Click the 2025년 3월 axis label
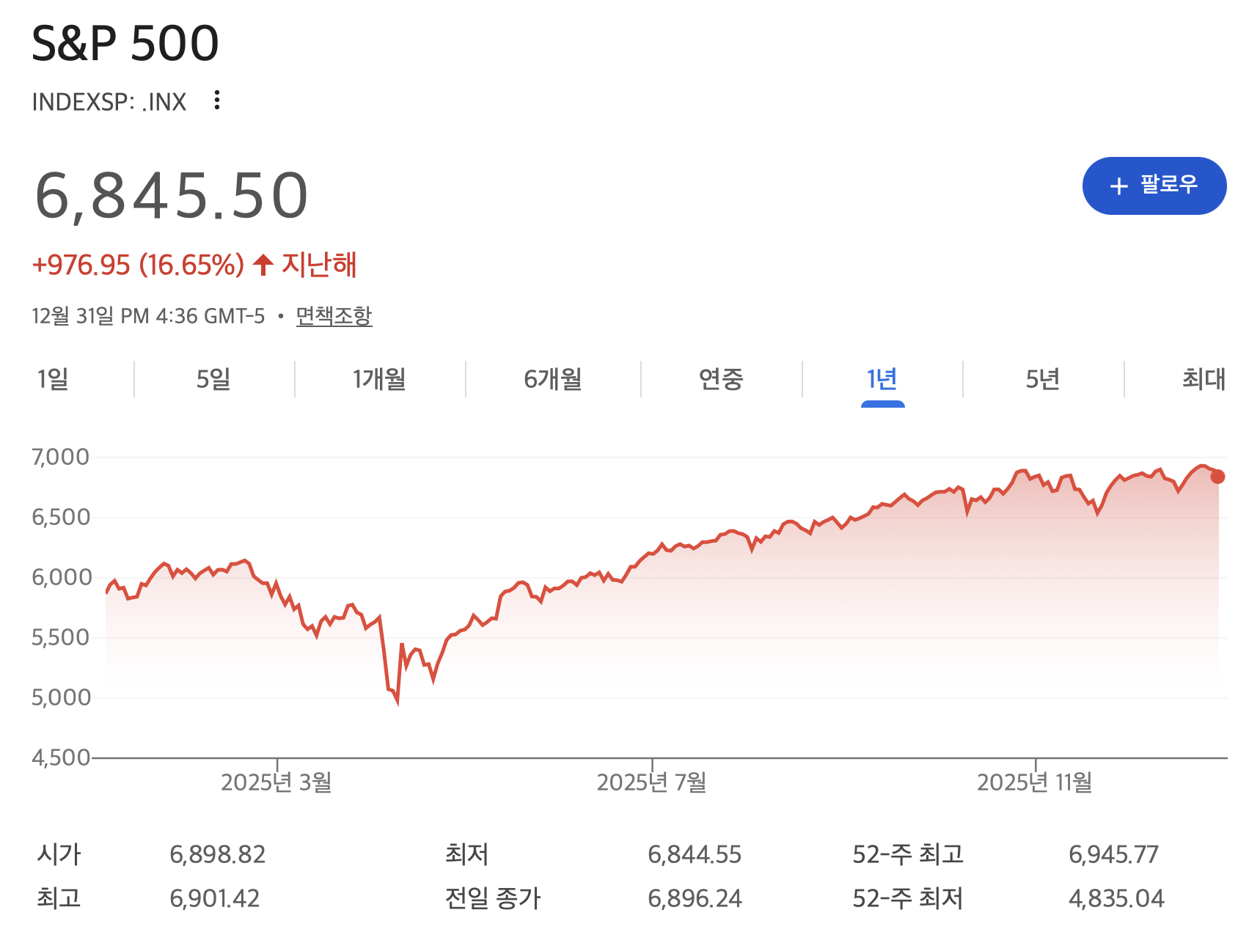 (276, 782)
